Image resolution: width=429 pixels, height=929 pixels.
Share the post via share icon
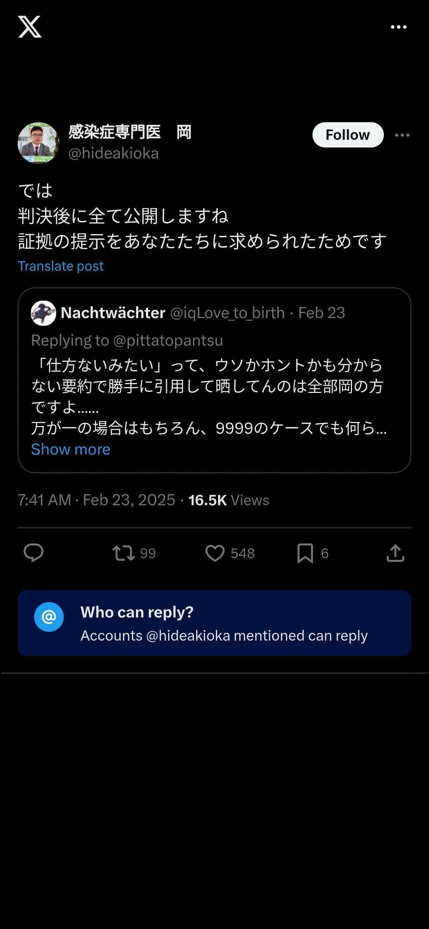(395, 553)
